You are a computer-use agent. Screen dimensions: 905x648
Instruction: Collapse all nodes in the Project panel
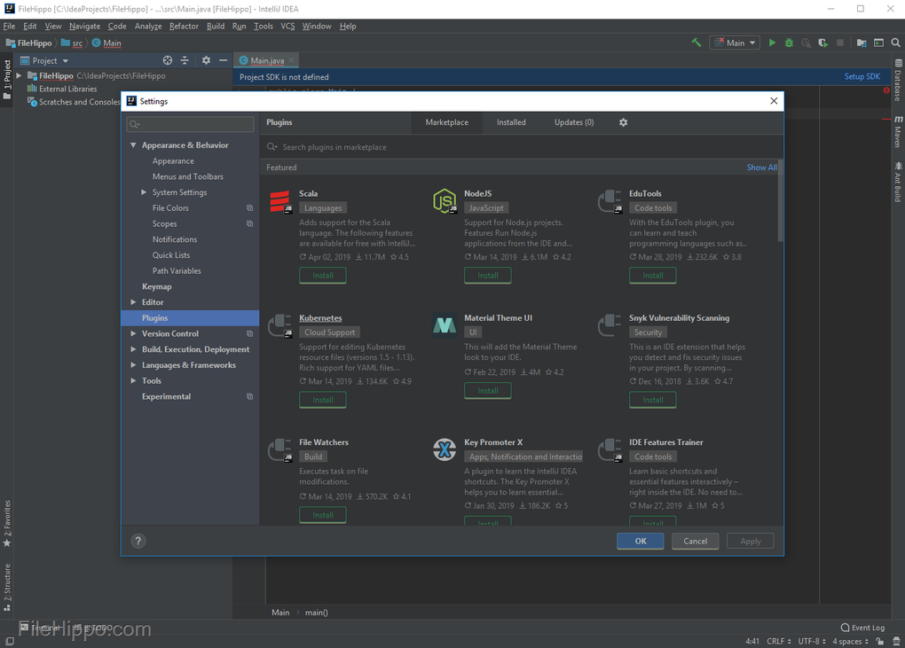tap(185, 60)
